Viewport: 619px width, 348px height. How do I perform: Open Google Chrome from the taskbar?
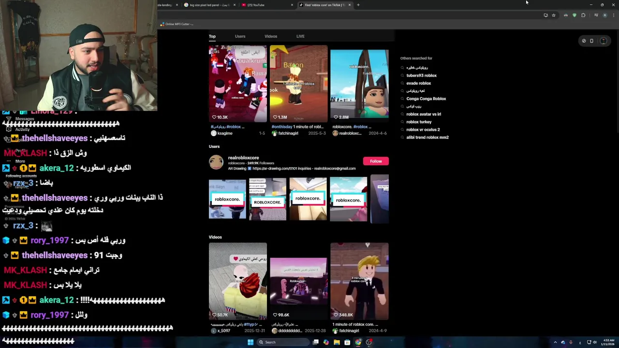tap(358, 342)
